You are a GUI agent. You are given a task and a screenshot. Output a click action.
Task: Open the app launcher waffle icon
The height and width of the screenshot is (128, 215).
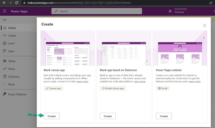[x=5, y=11]
